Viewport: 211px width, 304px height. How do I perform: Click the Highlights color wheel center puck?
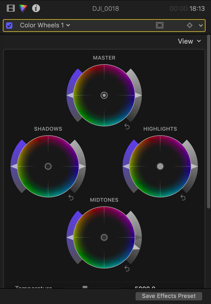click(160, 166)
